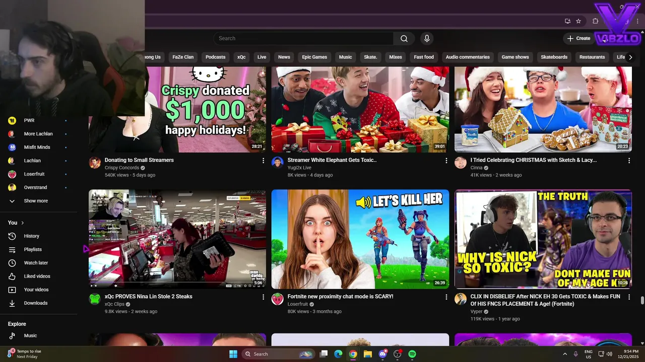Image resolution: width=645 pixels, height=362 pixels.
Task: Select the xQc chip
Action: pos(241,57)
